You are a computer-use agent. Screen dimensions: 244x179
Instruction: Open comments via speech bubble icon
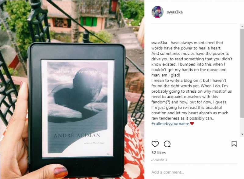(167, 144)
